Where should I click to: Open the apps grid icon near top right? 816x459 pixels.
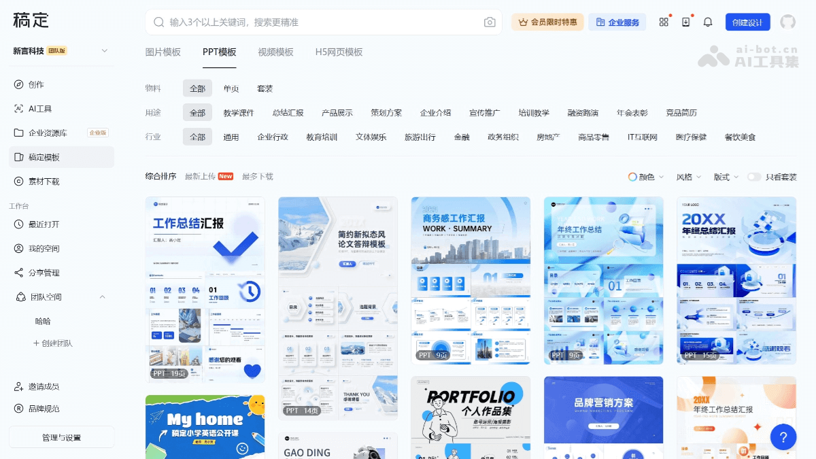tap(664, 22)
